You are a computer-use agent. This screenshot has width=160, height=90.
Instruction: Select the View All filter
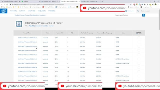point(31,26)
